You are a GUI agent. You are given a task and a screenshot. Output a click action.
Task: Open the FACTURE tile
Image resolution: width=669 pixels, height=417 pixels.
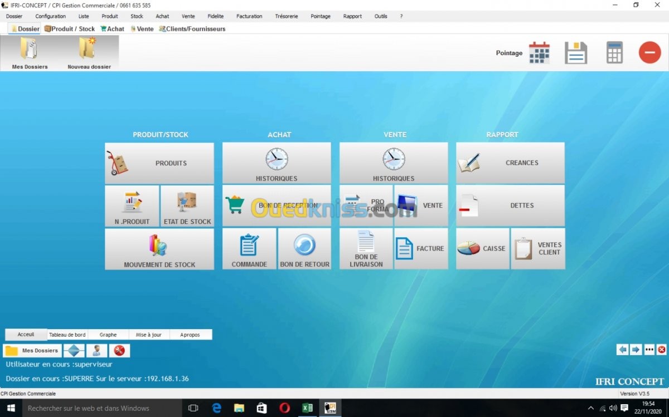pyautogui.click(x=421, y=249)
